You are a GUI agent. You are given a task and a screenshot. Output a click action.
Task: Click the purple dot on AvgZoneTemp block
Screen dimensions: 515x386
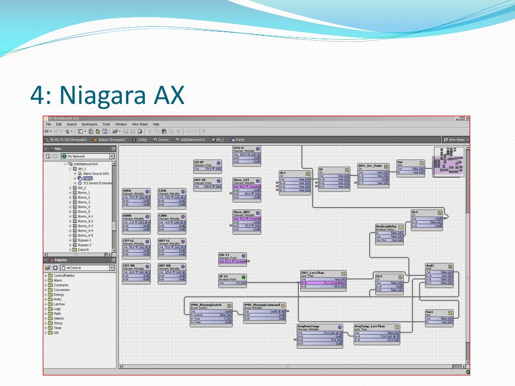pos(339,327)
